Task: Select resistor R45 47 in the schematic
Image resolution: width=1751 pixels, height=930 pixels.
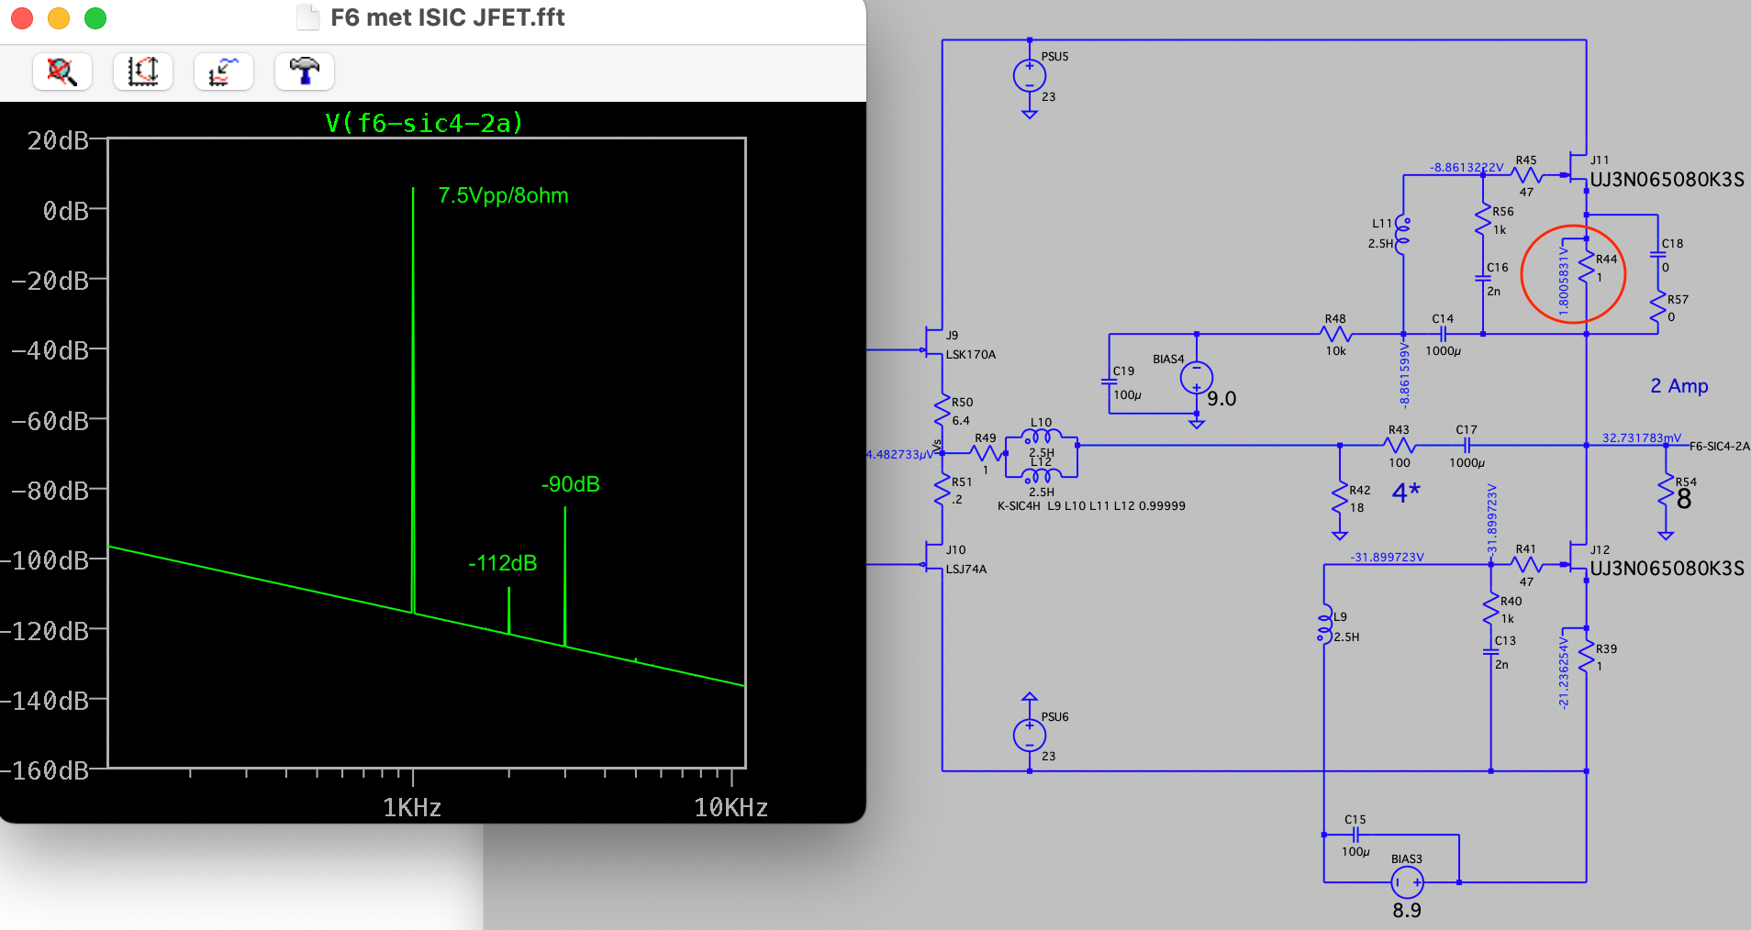Action: [1526, 174]
